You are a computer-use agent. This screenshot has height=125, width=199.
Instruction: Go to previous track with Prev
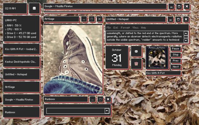click(x=176, y=61)
